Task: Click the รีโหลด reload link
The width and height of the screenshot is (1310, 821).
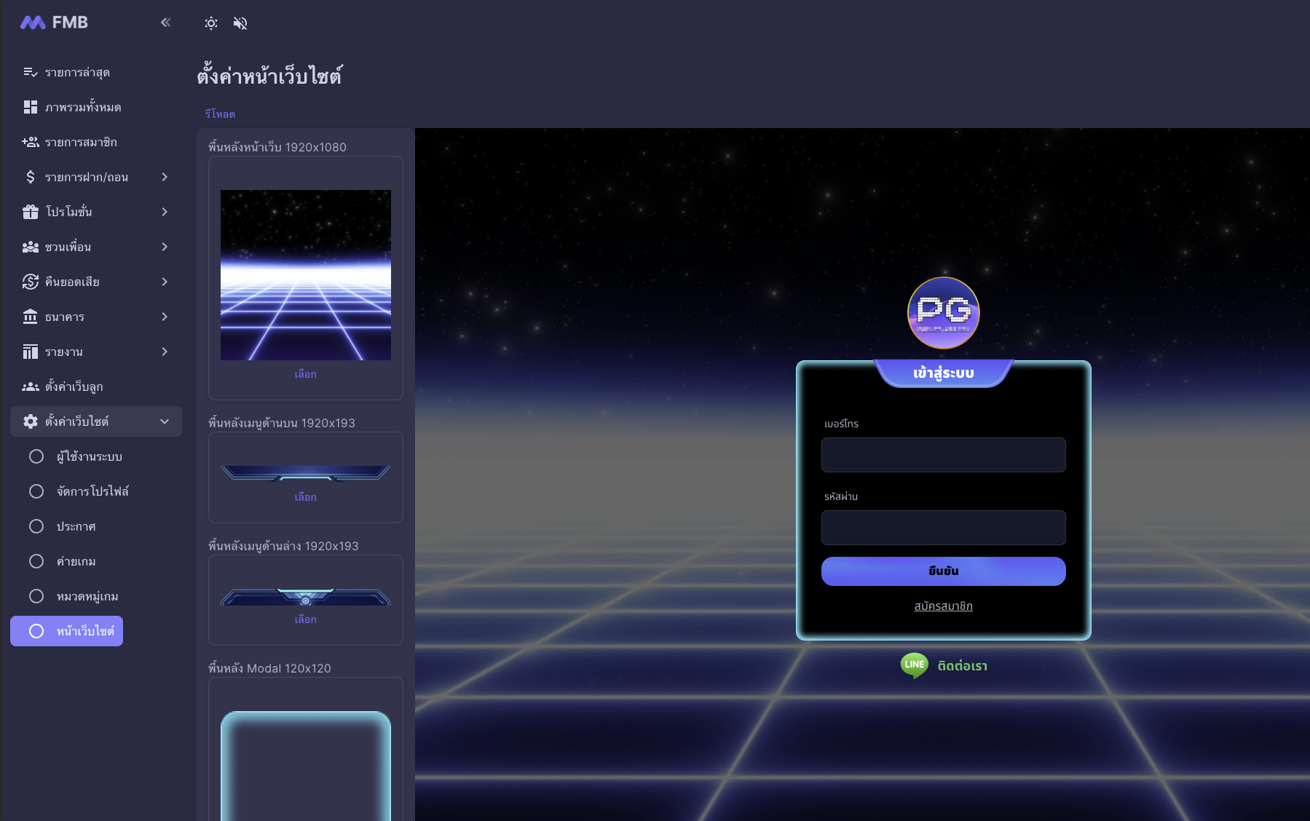Action: [x=220, y=114]
